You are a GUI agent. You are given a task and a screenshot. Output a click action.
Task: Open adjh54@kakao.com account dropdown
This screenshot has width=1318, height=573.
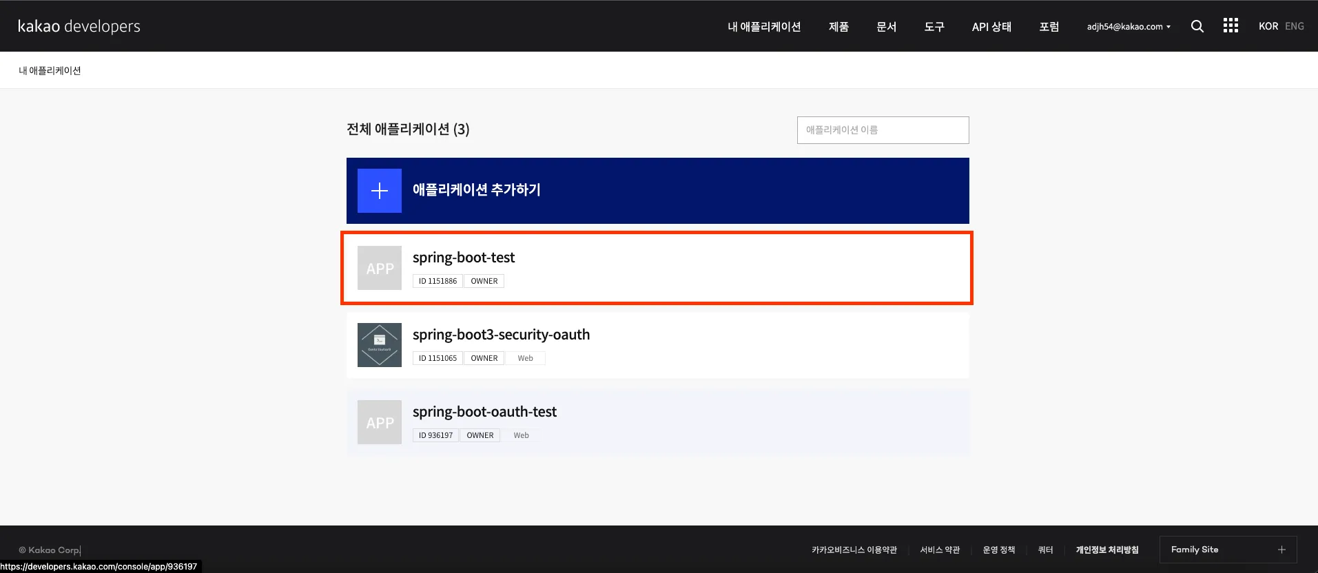pos(1129,27)
